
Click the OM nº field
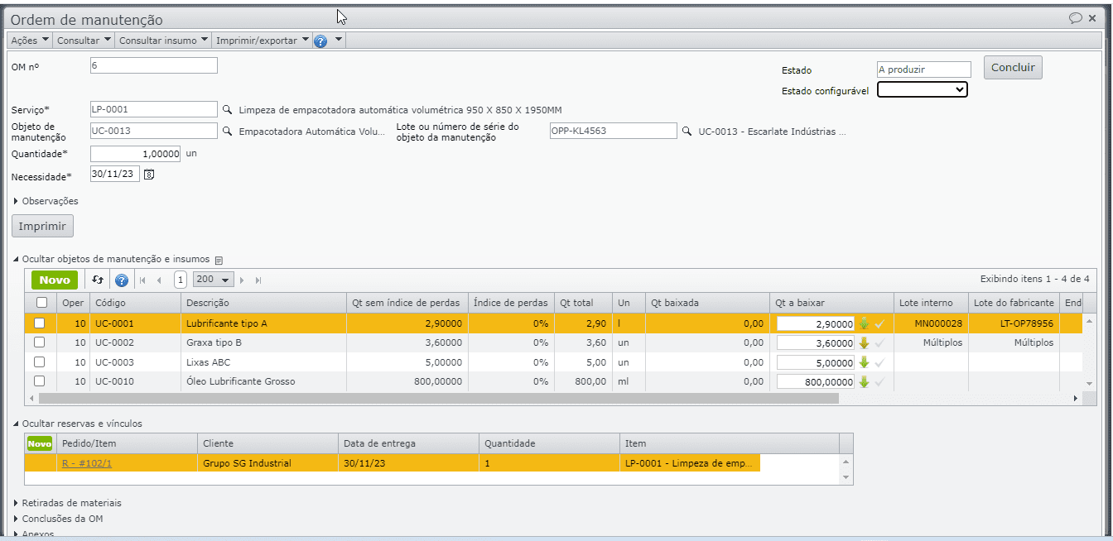(x=154, y=65)
